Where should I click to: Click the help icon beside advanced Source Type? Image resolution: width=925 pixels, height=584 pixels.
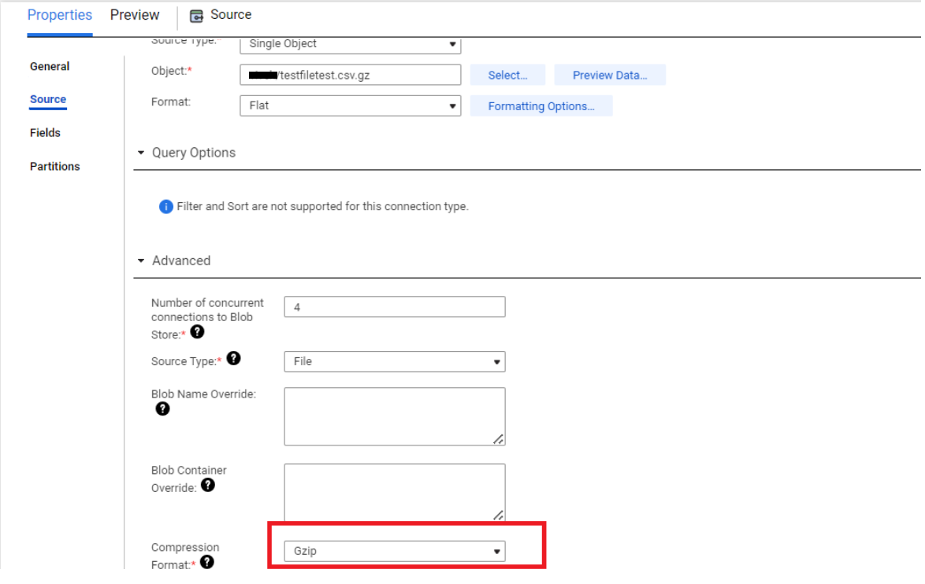pos(233,358)
